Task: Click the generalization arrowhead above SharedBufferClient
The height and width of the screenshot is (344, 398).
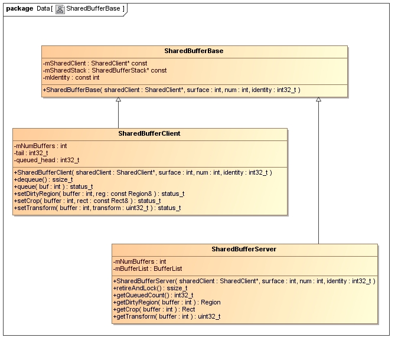Action: [x=118, y=100]
